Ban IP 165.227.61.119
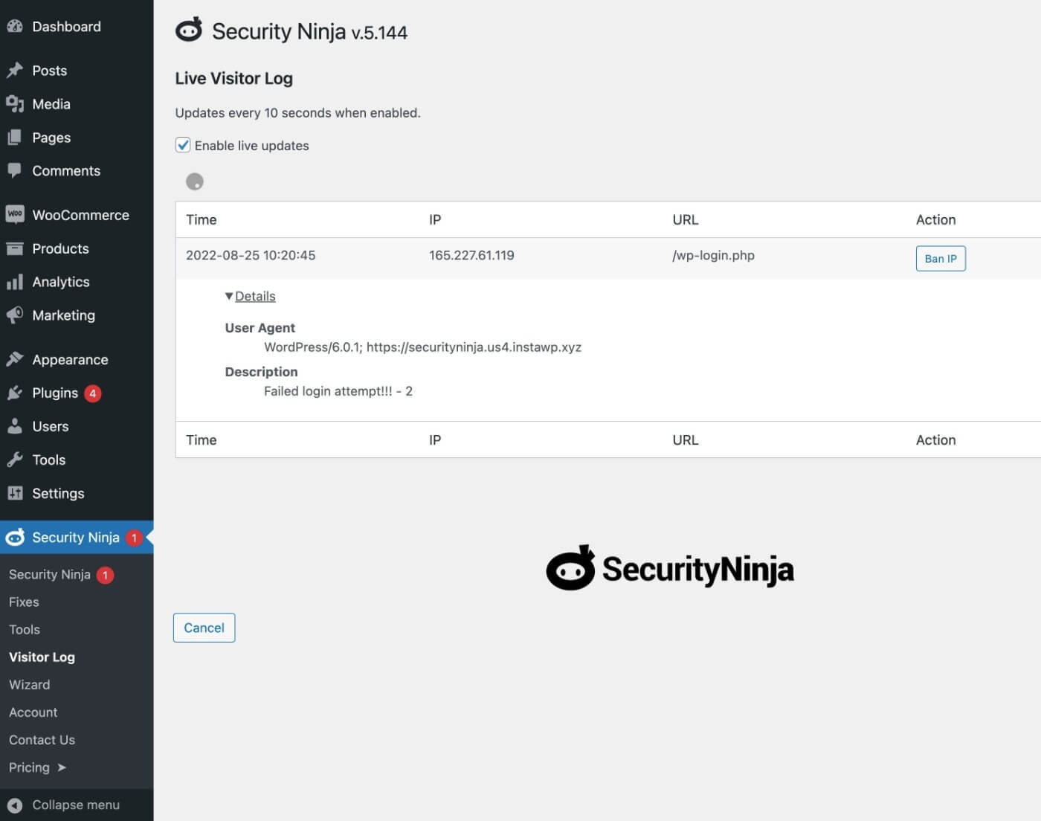Image resolution: width=1041 pixels, height=821 pixels. [x=941, y=258]
